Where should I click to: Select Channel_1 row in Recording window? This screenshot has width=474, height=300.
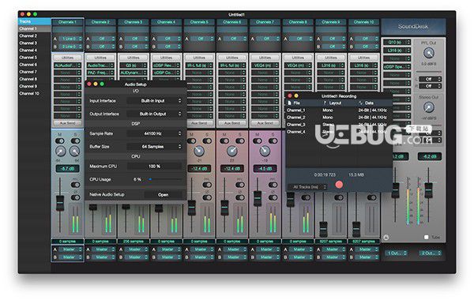pos(339,111)
